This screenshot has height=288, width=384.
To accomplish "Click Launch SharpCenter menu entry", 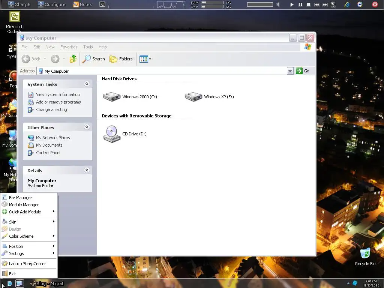I will 29,264.
